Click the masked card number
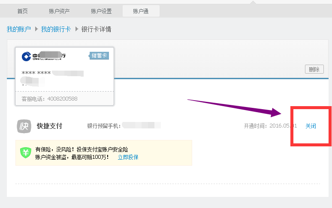Image resolution: width=332 pixels, height=208 pixels. click(x=52, y=73)
